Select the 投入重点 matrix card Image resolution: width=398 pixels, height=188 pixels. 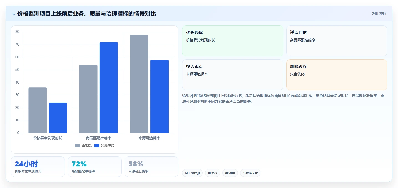pyautogui.click(x=233, y=75)
